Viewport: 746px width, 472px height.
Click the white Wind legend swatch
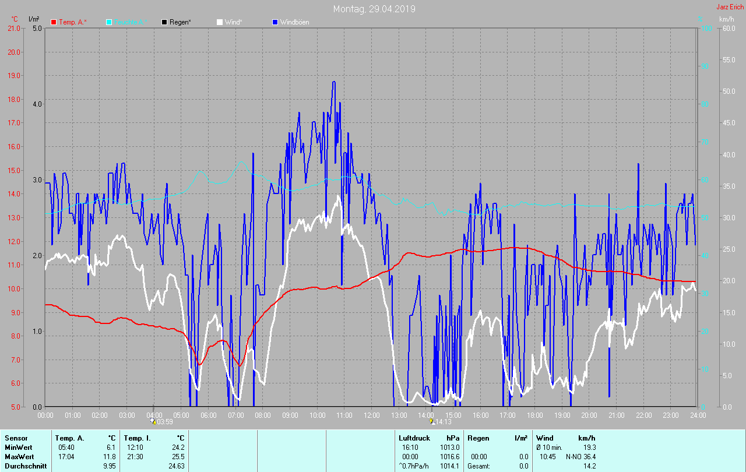pyautogui.click(x=220, y=22)
